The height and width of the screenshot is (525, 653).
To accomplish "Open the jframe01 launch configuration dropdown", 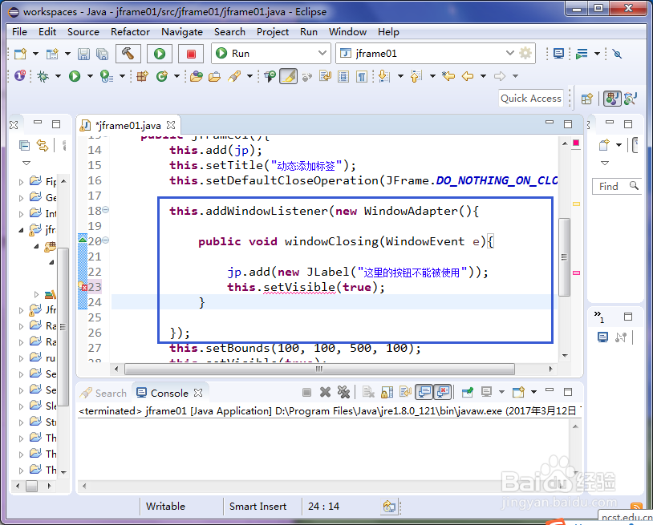I will (509, 53).
